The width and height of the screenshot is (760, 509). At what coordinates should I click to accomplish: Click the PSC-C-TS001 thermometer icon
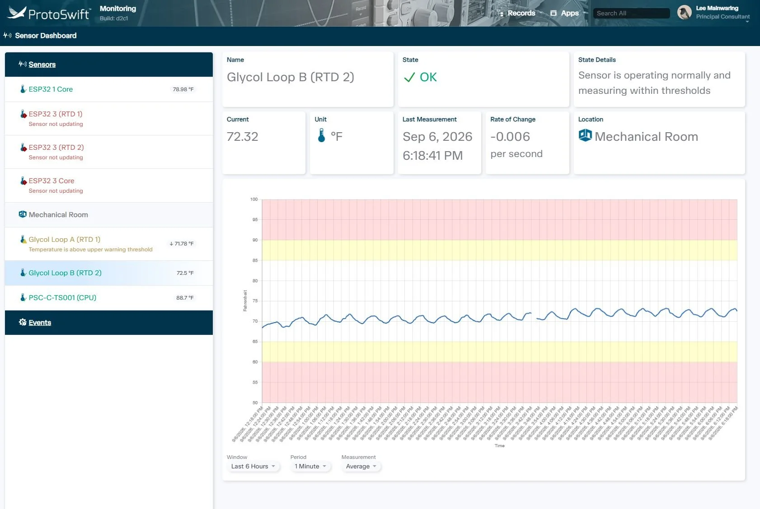23,297
